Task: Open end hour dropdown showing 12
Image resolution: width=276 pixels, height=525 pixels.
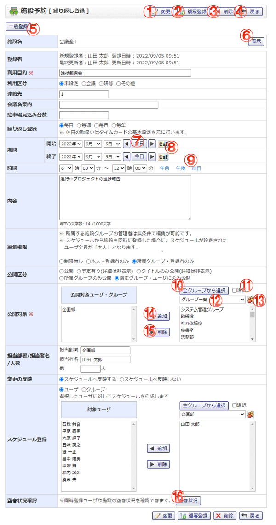Action: [x=119, y=168]
